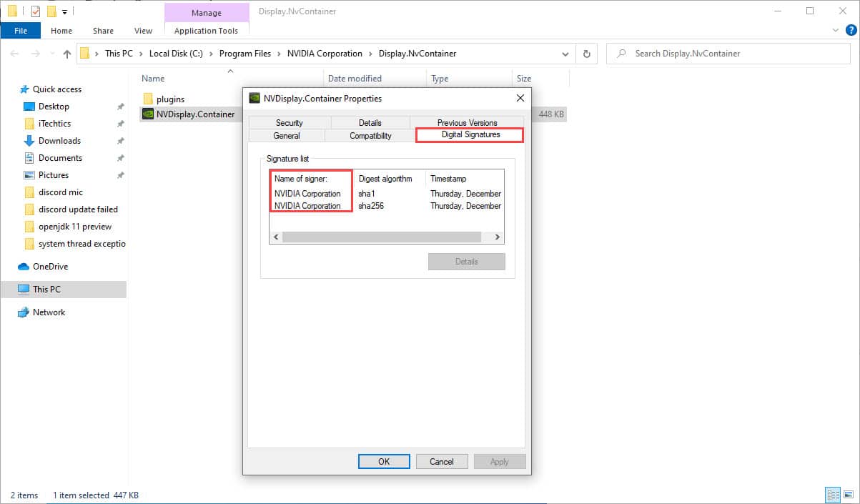Click the signature list horizontal scrollbar thumb
860x504 pixels.
pyautogui.click(x=382, y=237)
